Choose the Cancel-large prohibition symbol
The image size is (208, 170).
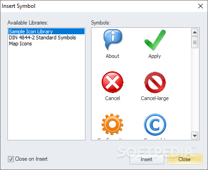(155, 82)
